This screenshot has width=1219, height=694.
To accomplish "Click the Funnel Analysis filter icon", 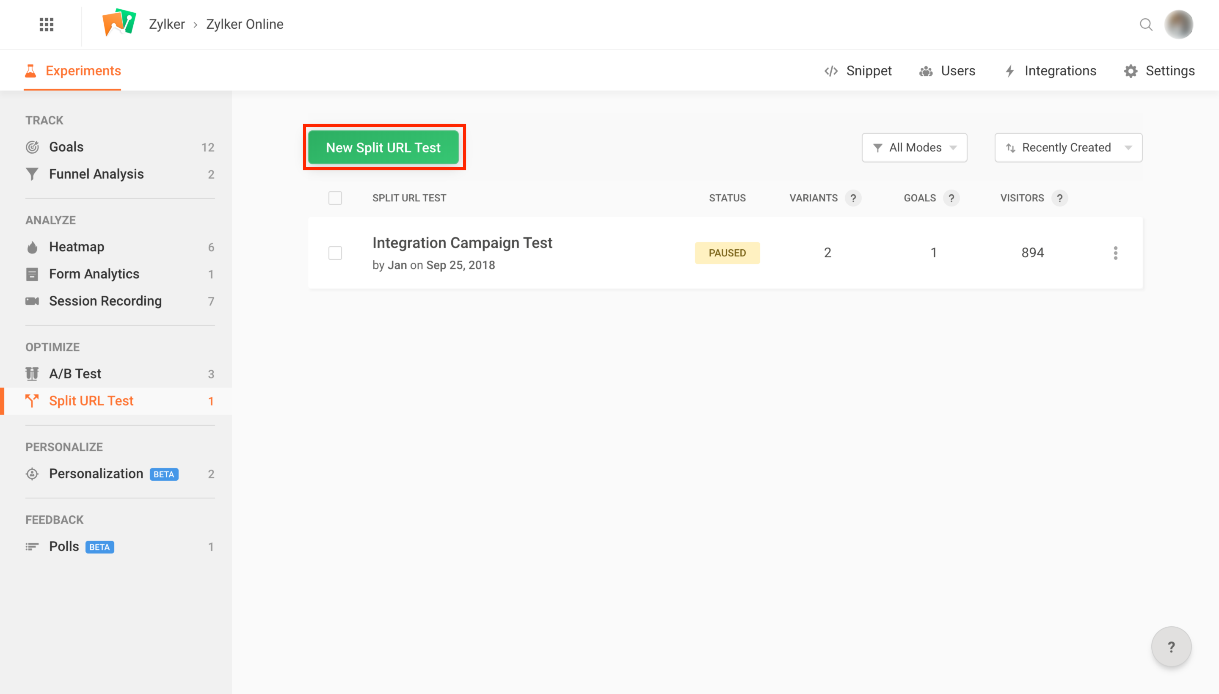I will (31, 174).
